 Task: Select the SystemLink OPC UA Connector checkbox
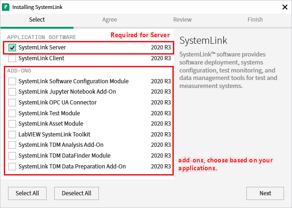click(12, 103)
